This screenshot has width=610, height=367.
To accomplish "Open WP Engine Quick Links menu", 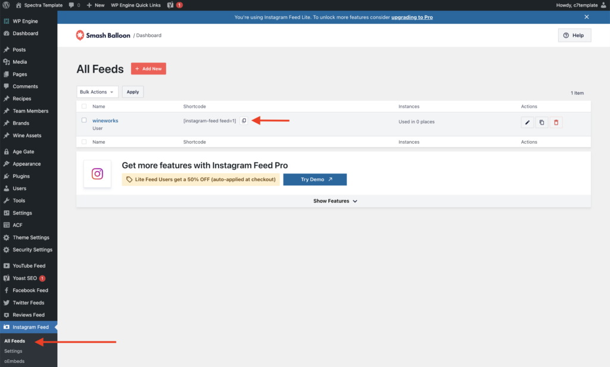I will coord(136,5).
